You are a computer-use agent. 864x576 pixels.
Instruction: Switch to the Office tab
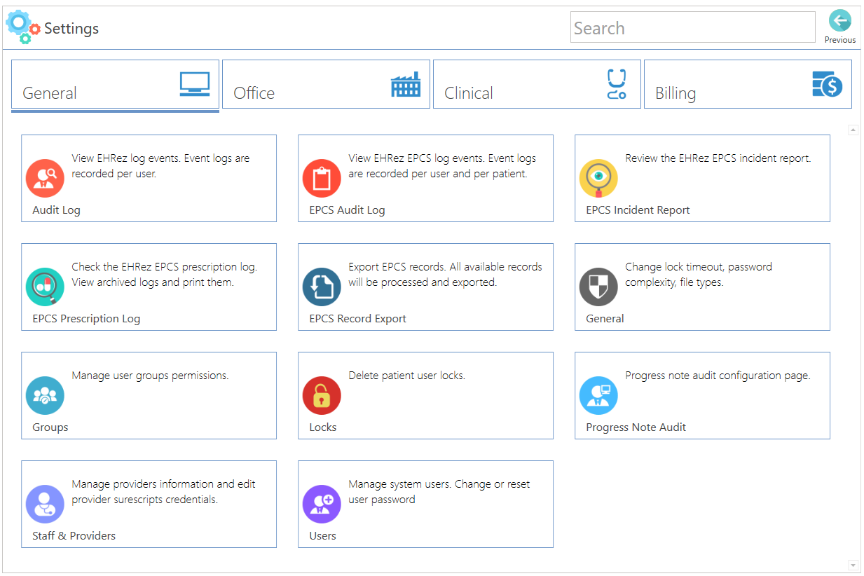[x=326, y=84]
